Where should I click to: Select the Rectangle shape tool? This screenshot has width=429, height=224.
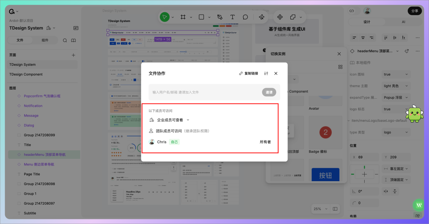[x=201, y=17]
